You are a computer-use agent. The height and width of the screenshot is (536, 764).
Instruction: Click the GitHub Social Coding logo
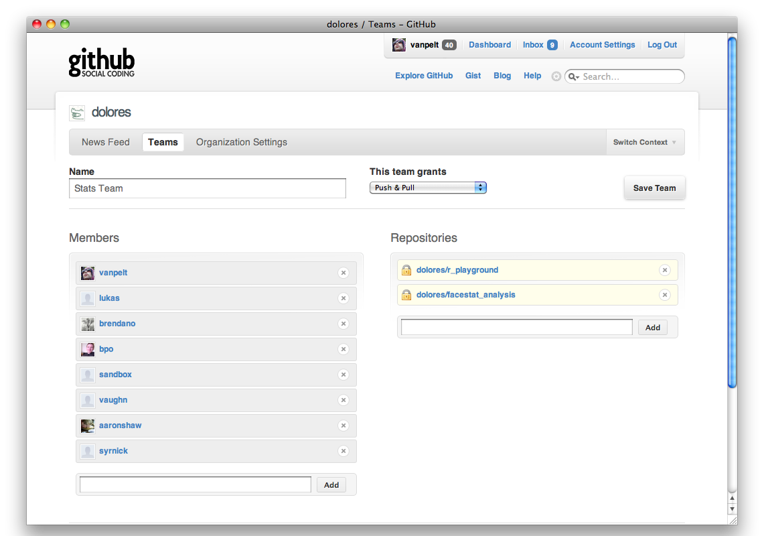tap(102, 62)
